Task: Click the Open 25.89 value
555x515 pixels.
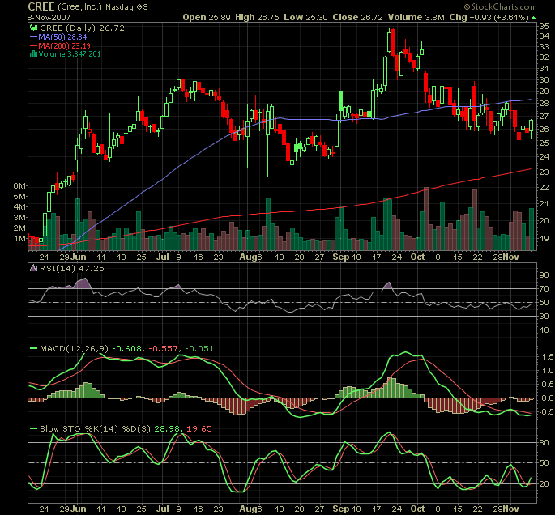Action: click(207, 17)
